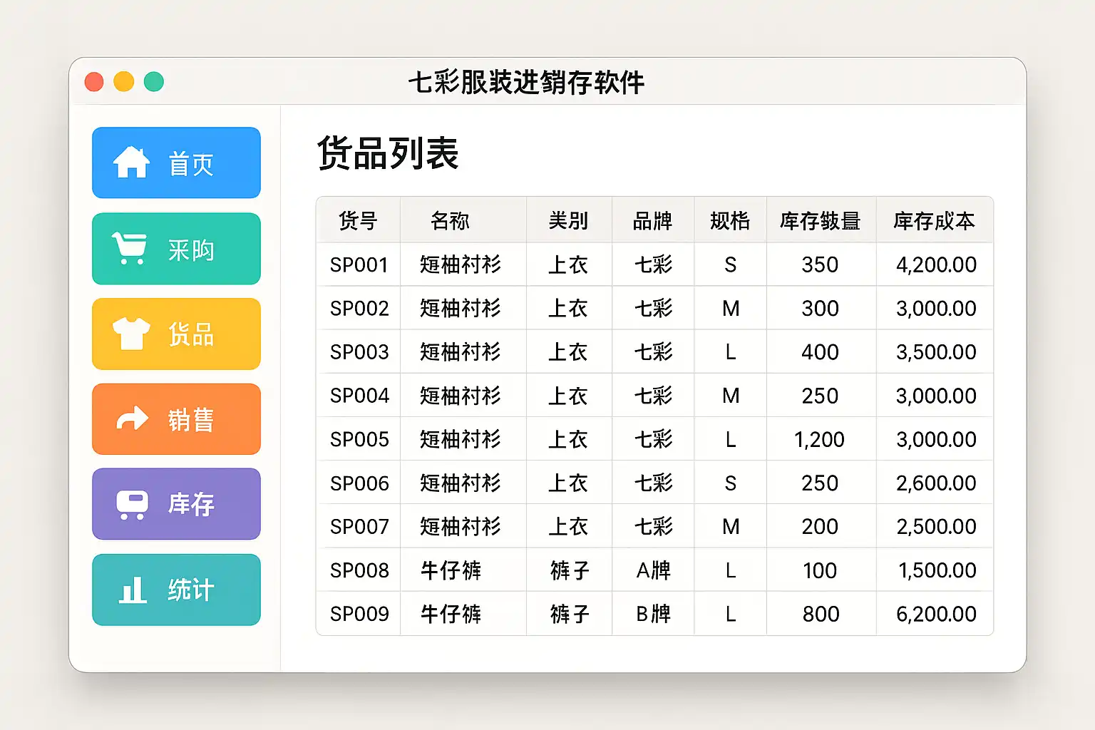Click the window title 七彩服装进销存软件
This screenshot has height=730, width=1095.
pos(526,83)
